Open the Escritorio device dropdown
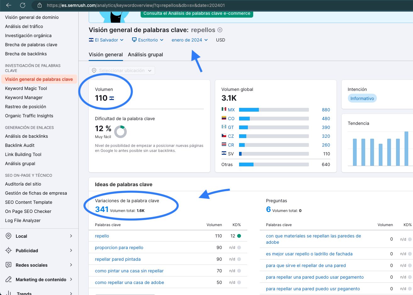 148,40
